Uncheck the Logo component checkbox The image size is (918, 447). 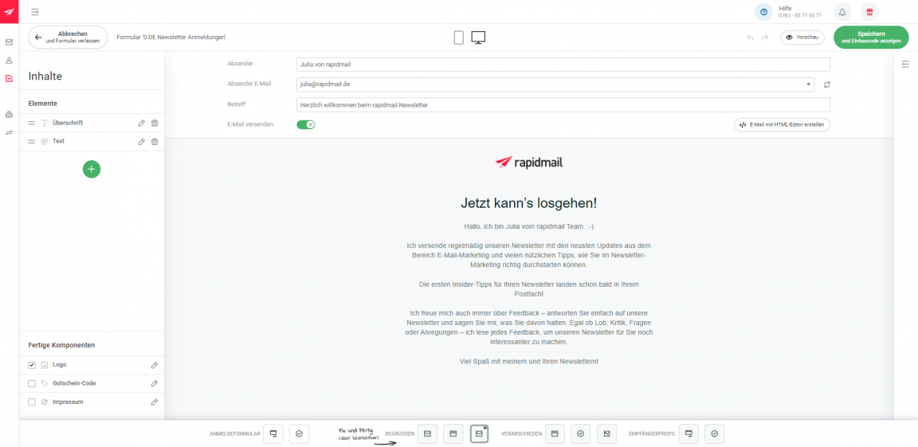[x=32, y=365]
